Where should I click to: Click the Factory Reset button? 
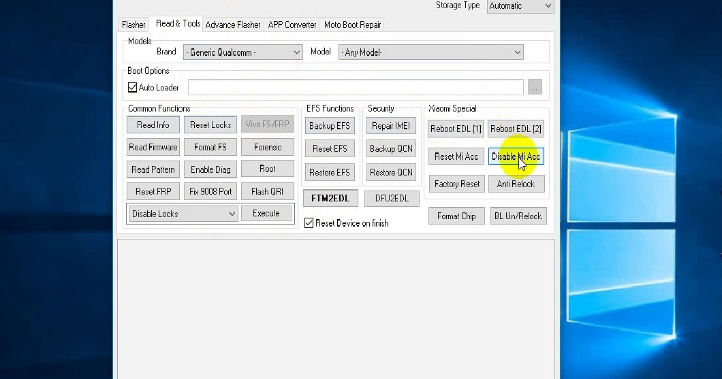coord(457,184)
